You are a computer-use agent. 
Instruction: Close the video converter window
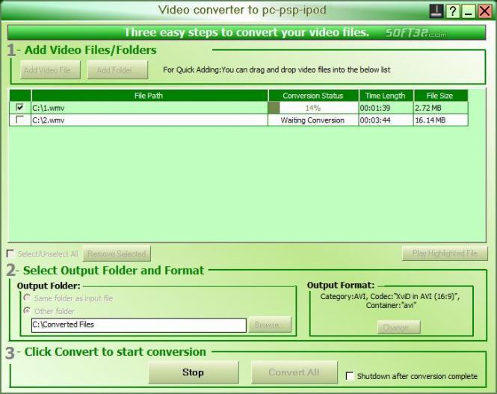484,11
